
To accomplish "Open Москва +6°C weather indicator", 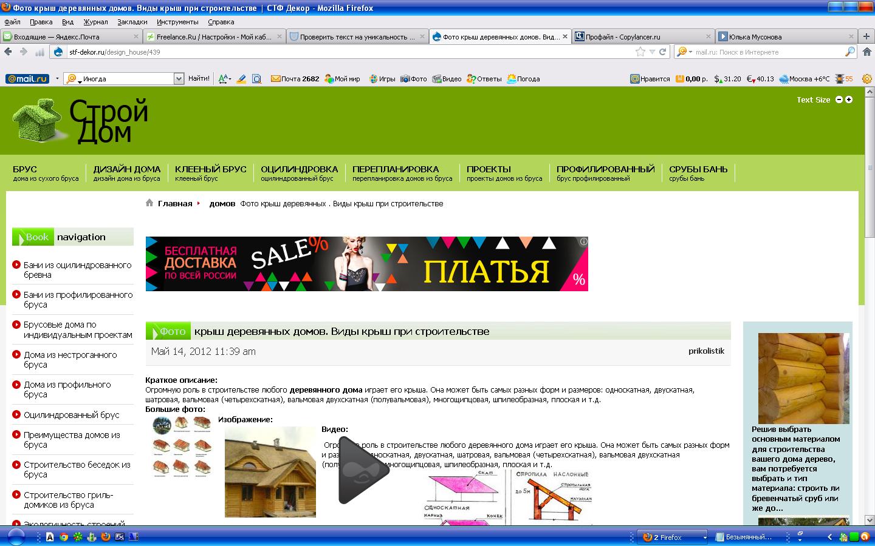I will (805, 79).
